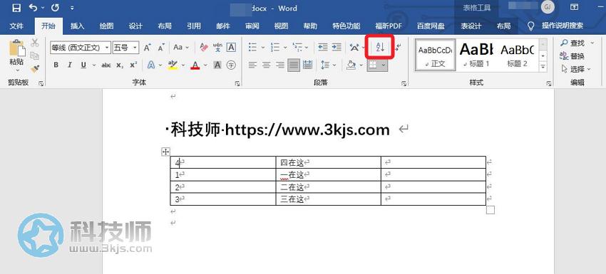Click the Bullets list icon
Viewport: 606px width, 274px height.
coord(253,48)
